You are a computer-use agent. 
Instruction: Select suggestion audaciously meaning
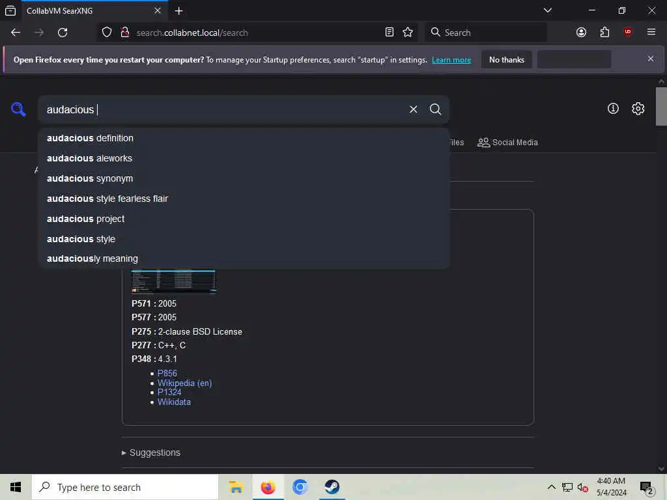(x=244, y=258)
